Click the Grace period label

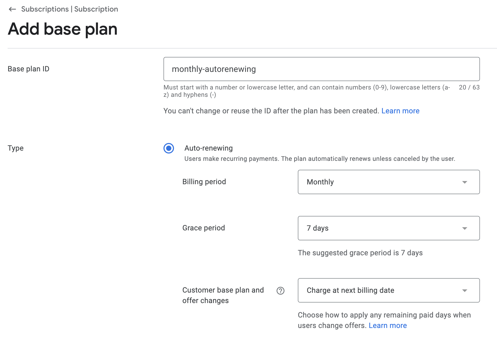click(203, 228)
